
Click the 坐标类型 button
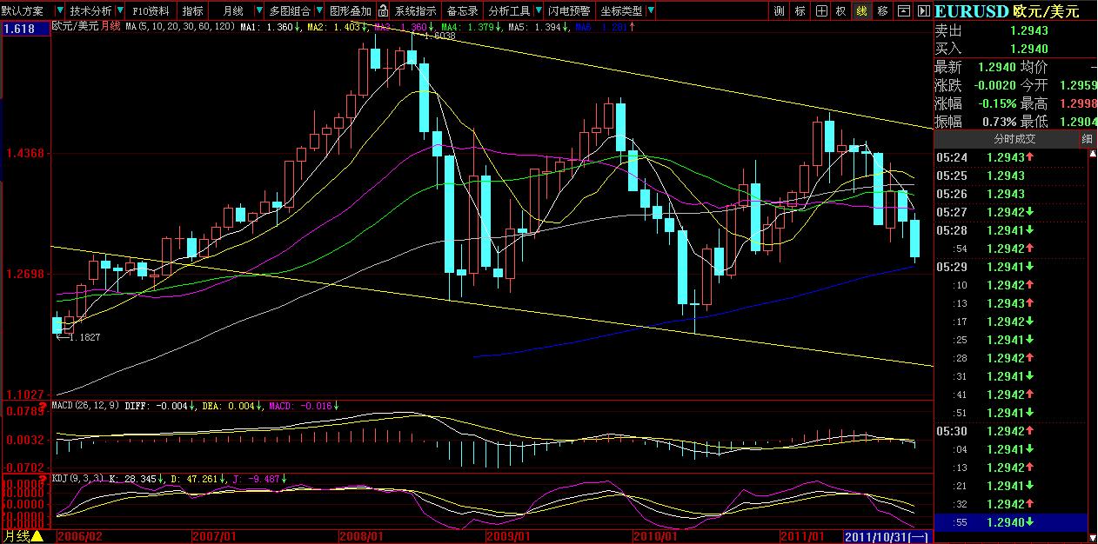[x=621, y=10]
